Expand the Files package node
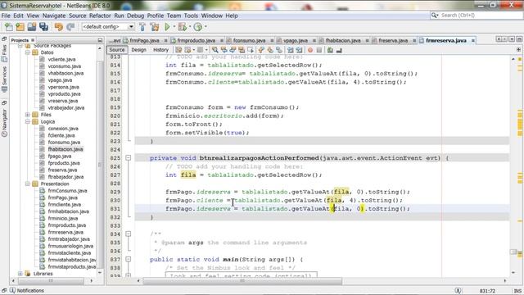The image size is (524, 295). coord(28,115)
